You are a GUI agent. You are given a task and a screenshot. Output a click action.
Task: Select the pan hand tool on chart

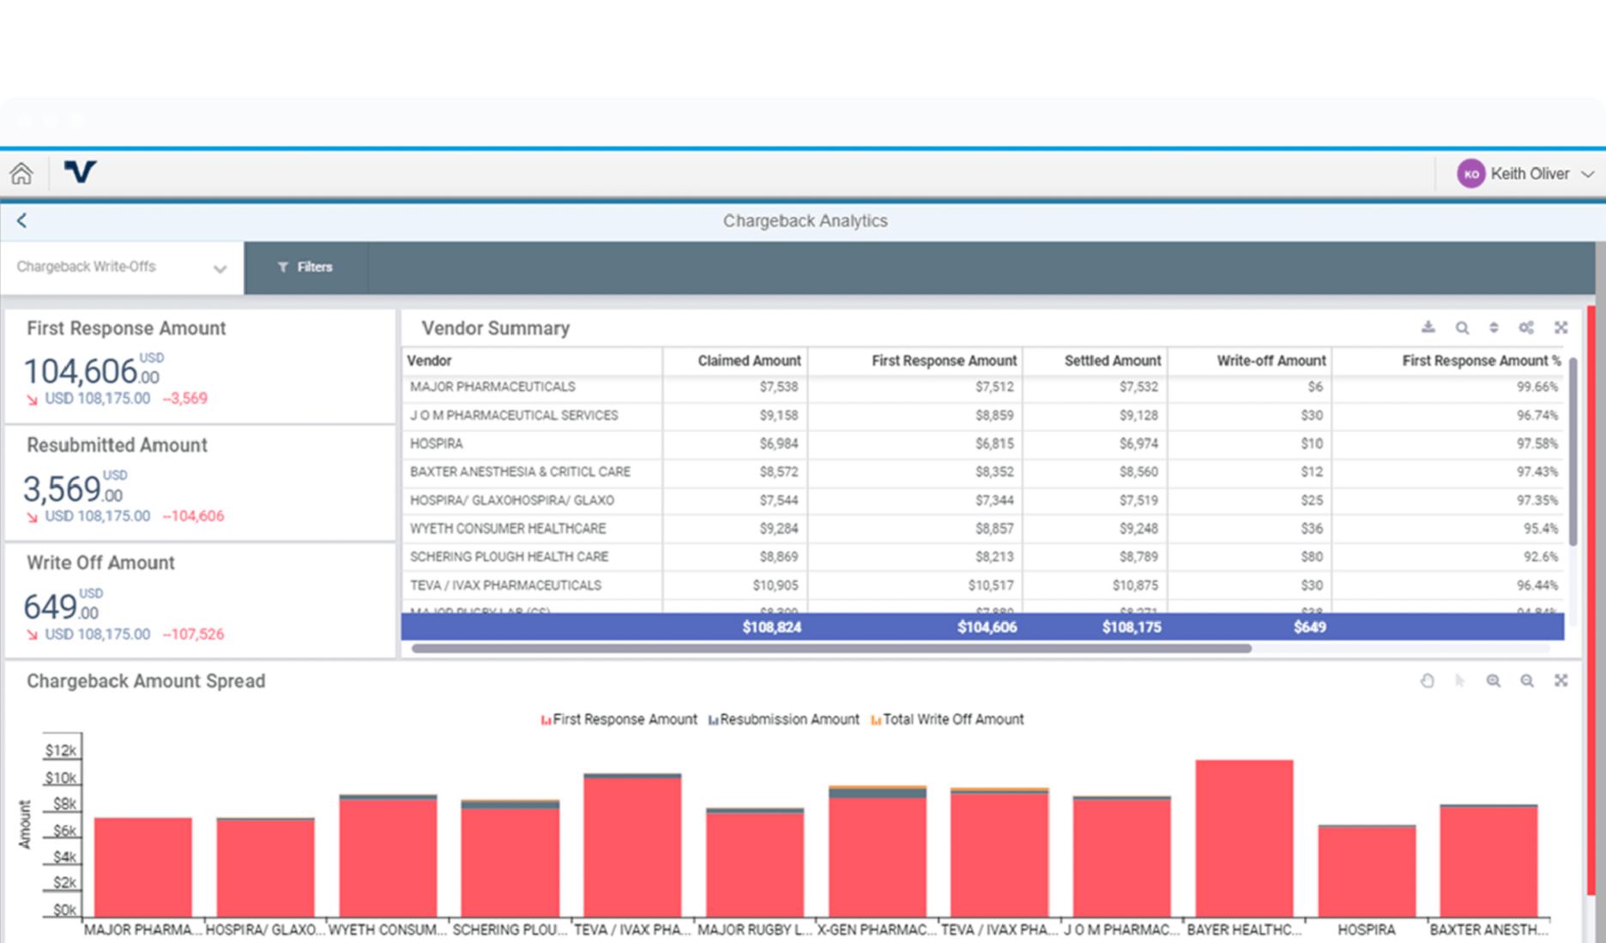1427,681
